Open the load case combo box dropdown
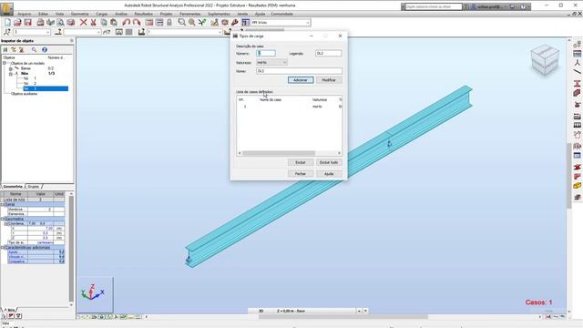The width and height of the screenshot is (583, 328). click(x=220, y=33)
